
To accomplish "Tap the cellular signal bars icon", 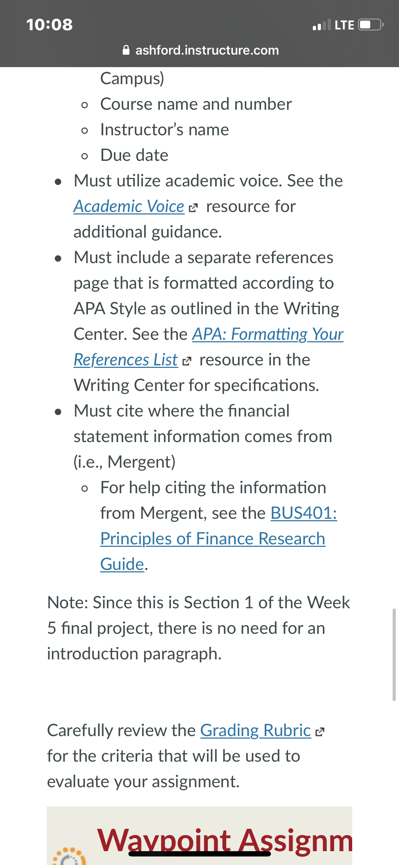I will click(321, 25).
